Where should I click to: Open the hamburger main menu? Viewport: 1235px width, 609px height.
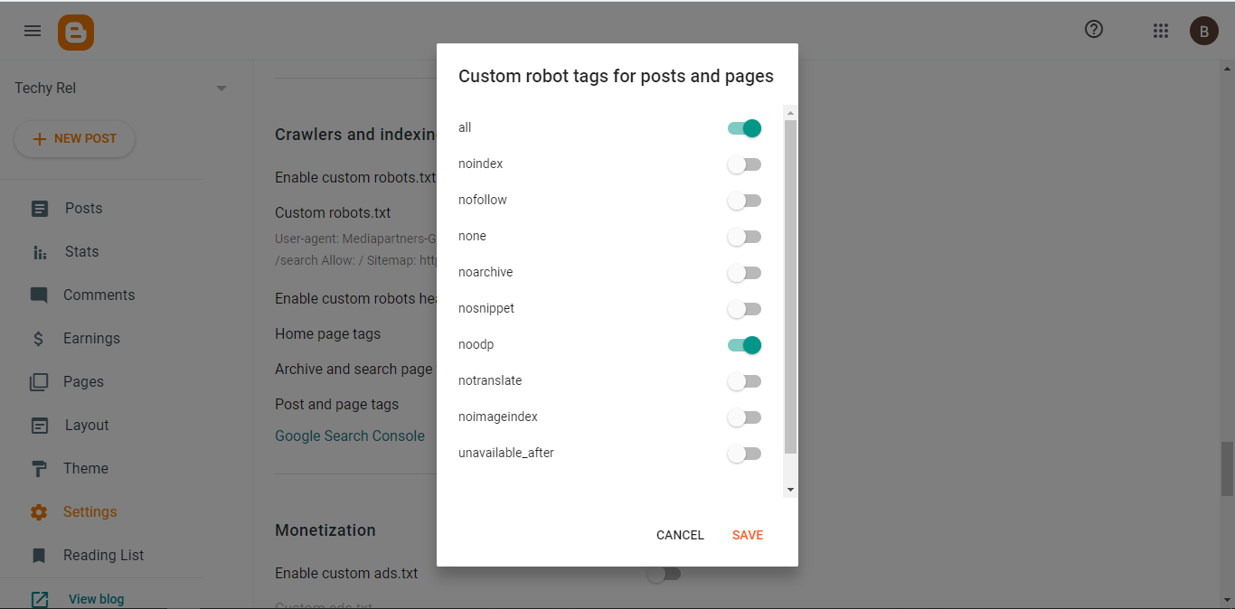click(33, 31)
